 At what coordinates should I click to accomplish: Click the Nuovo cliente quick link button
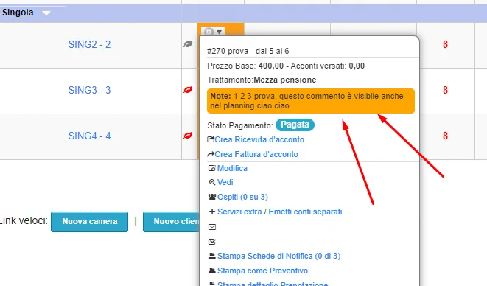pos(171,222)
